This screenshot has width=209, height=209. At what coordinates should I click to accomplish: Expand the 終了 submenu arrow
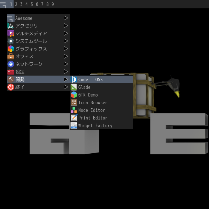tap(66, 87)
